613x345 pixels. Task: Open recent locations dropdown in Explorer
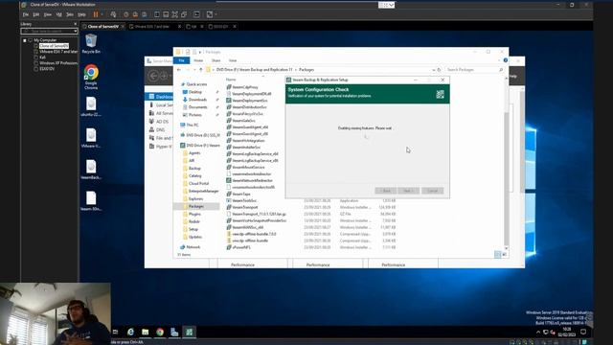pyautogui.click(x=194, y=70)
